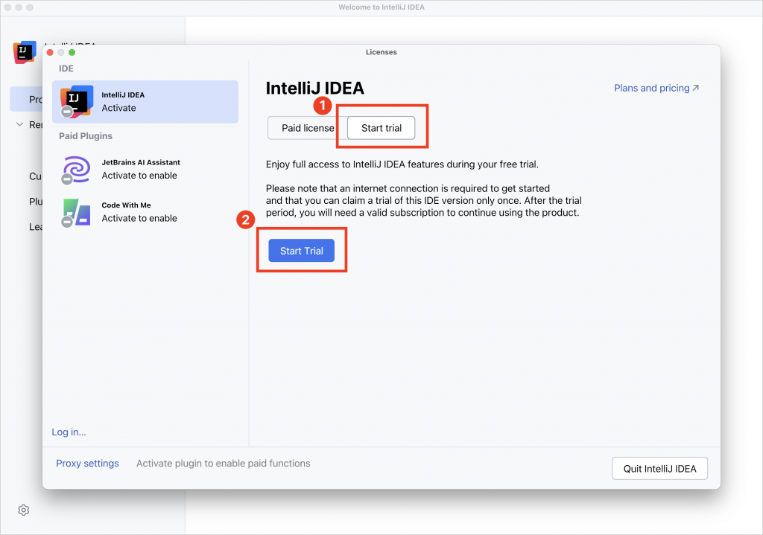Image resolution: width=763 pixels, height=535 pixels.
Task: Select Code With Me plugin row
Action: [x=145, y=212]
